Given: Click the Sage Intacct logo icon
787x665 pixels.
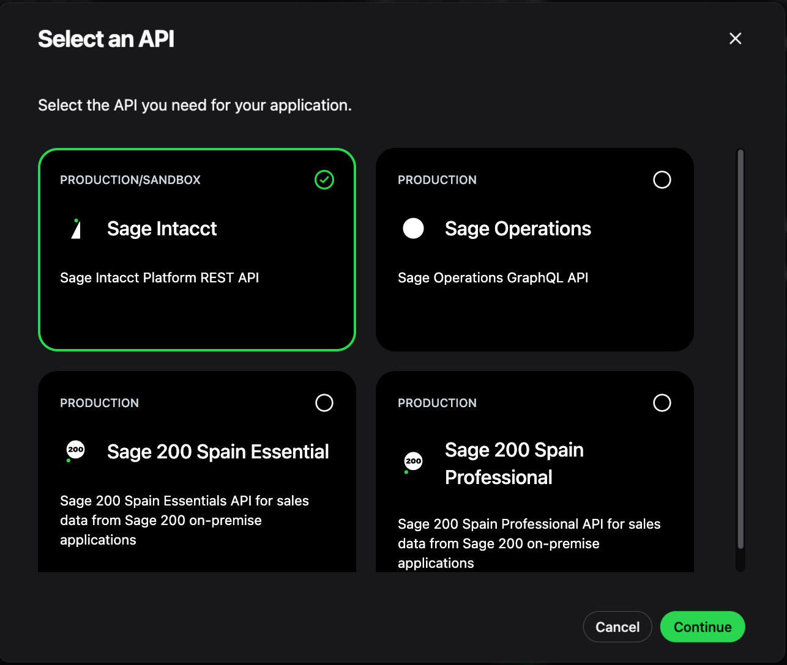Looking at the screenshot, I should pyautogui.click(x=76, y=229).
